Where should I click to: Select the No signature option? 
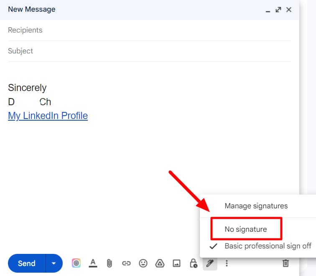[246, 229]
